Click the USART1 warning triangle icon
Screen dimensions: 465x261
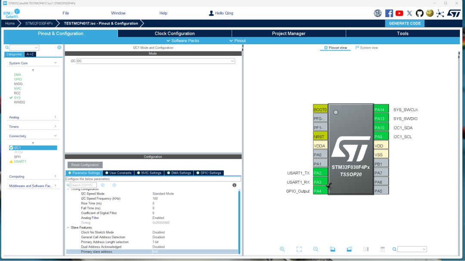pos(11,161)
